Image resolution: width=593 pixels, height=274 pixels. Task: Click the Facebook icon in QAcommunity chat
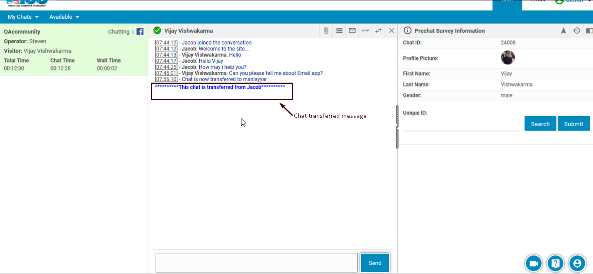pyautogui.click(x=140, y=31)
